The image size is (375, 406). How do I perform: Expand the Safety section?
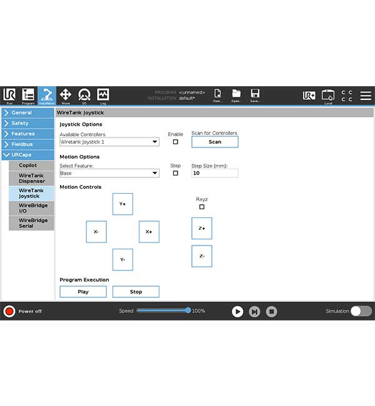tap(28, 123)
